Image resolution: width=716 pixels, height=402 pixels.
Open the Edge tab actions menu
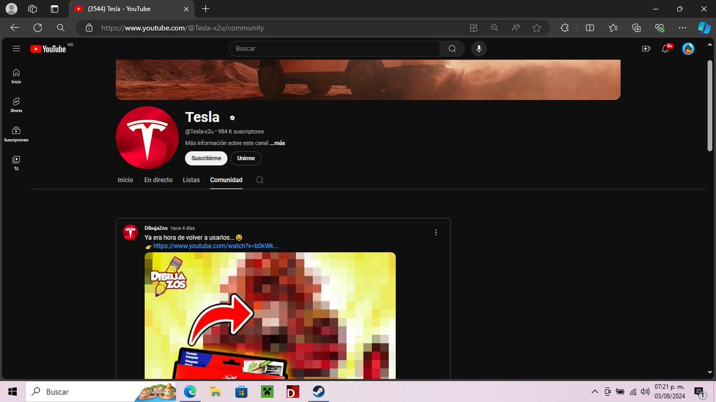coord(54,9)
